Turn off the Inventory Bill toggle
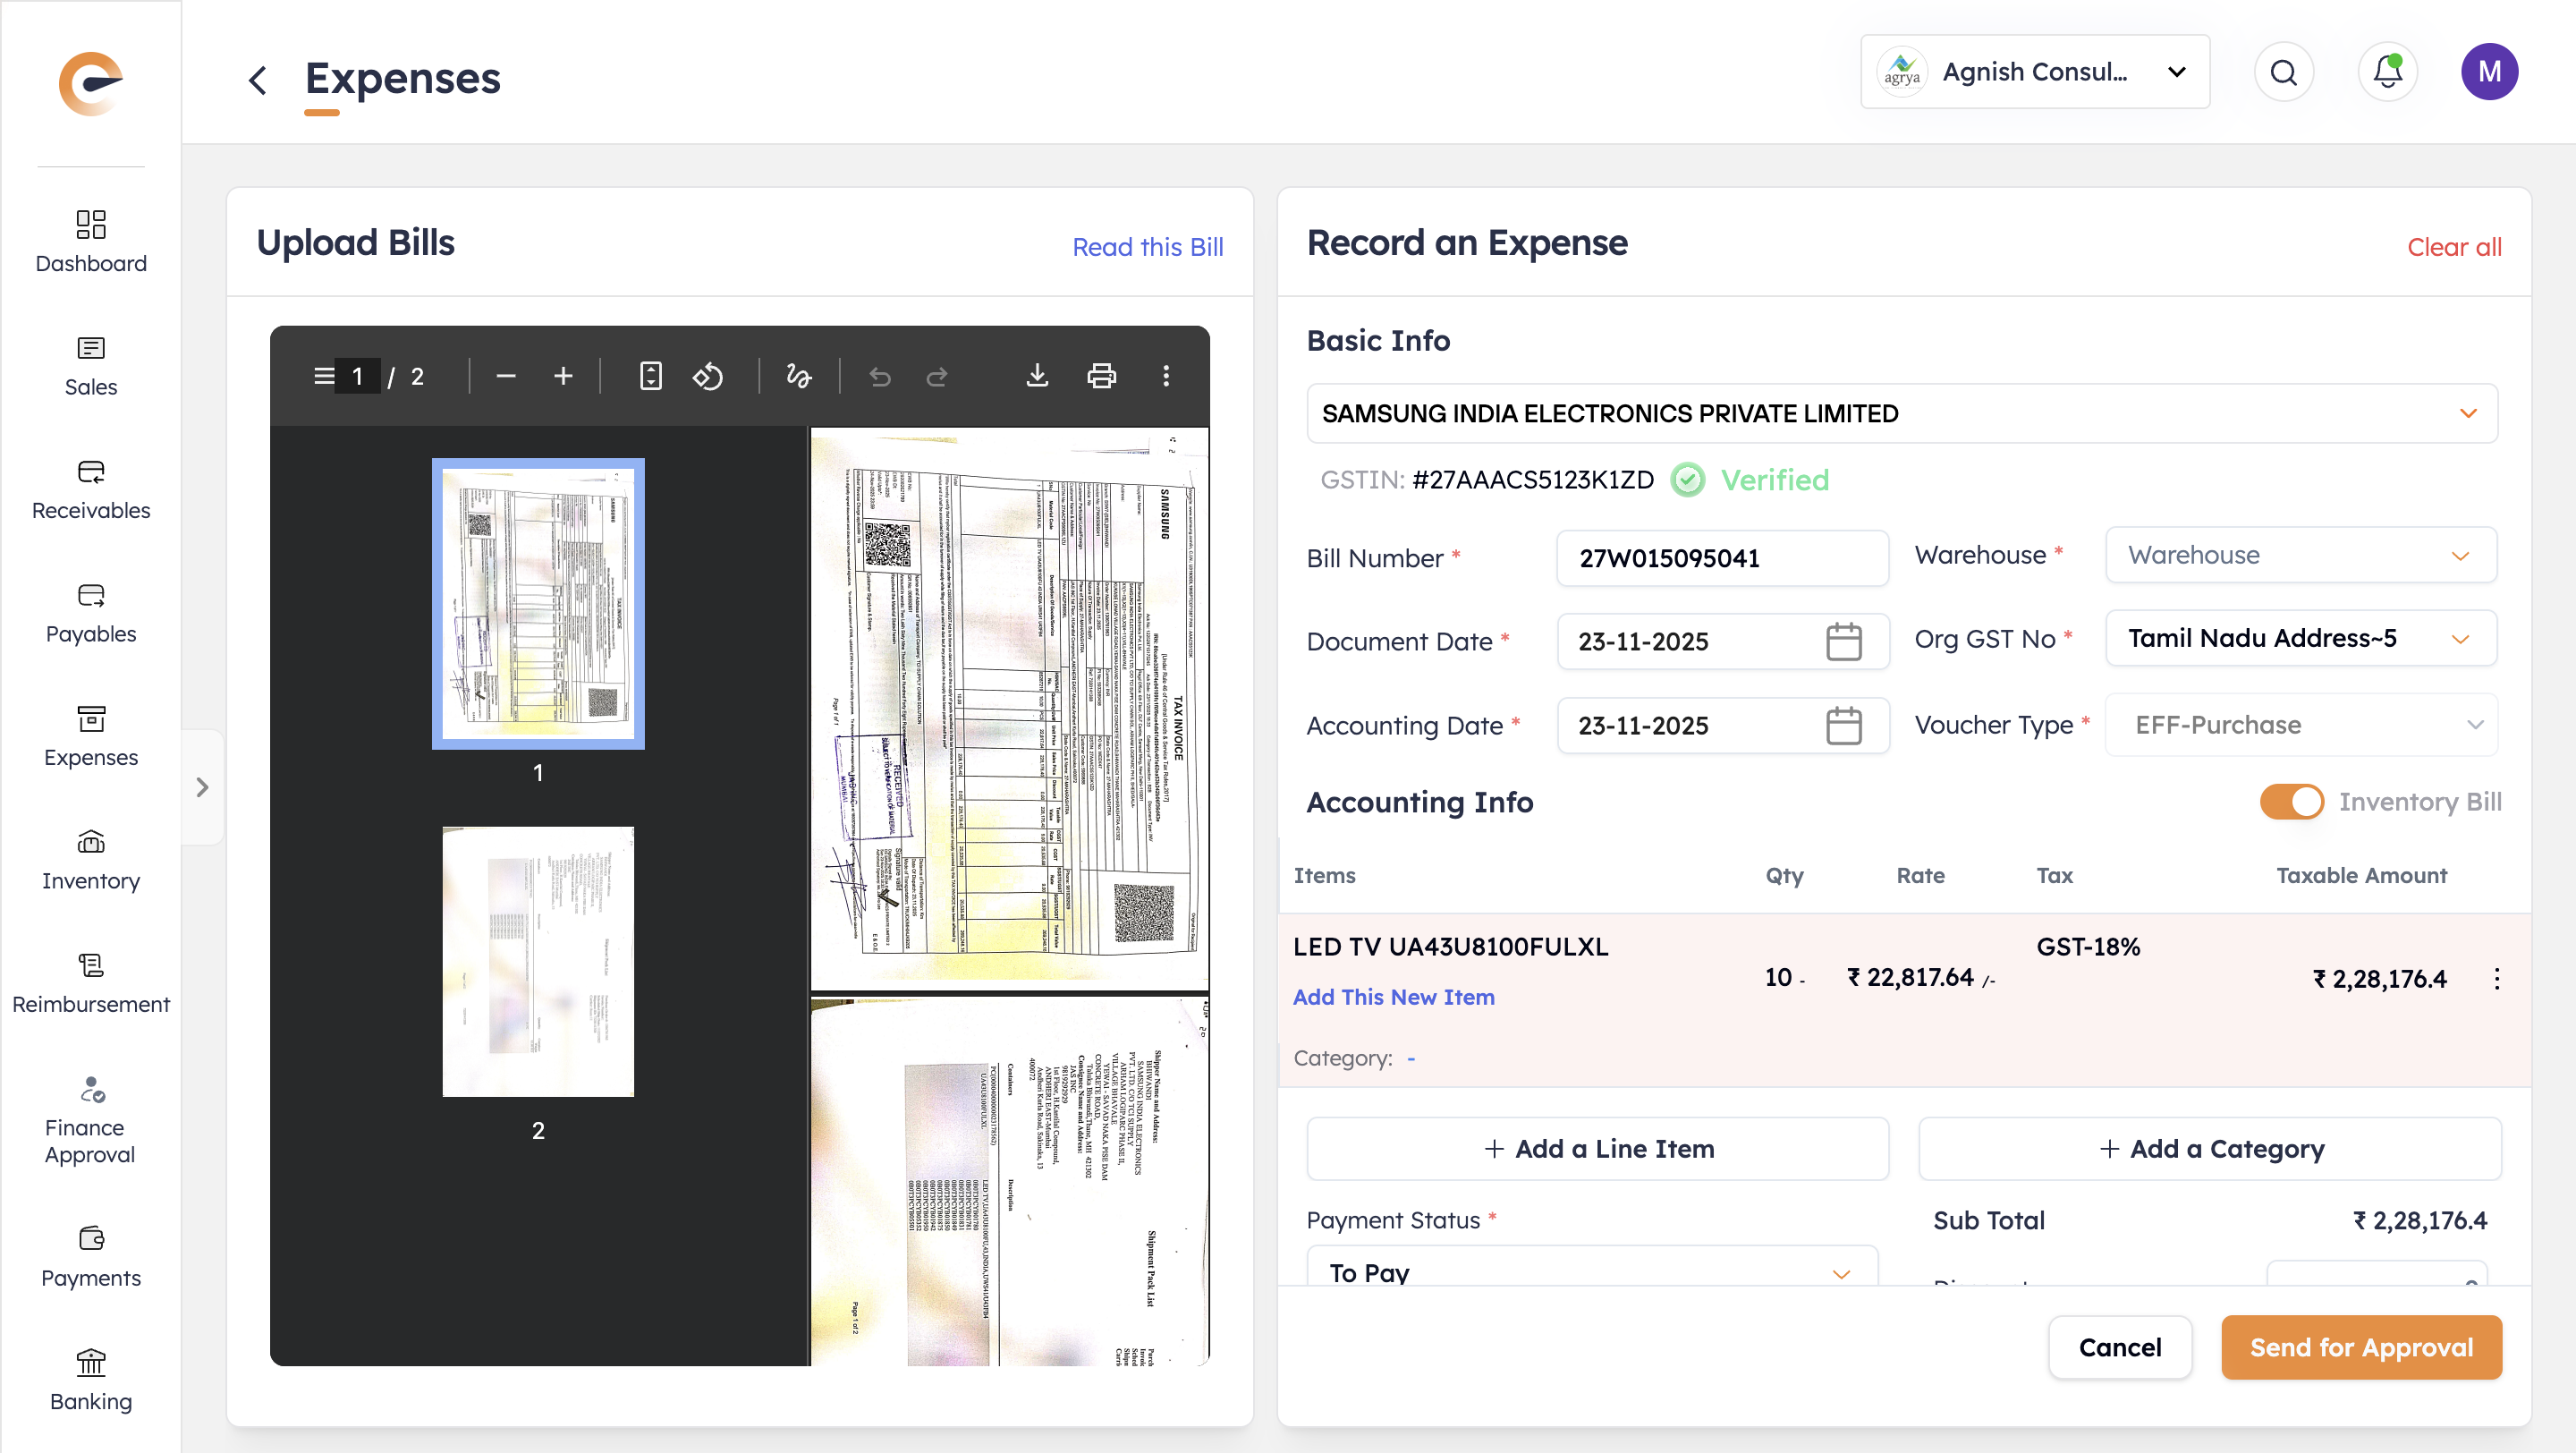 (x=2291, y=801)
